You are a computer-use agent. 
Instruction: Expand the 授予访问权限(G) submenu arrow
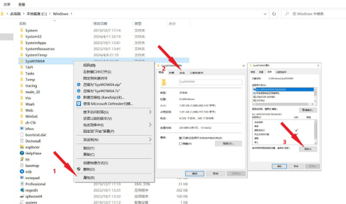point(150,112)
